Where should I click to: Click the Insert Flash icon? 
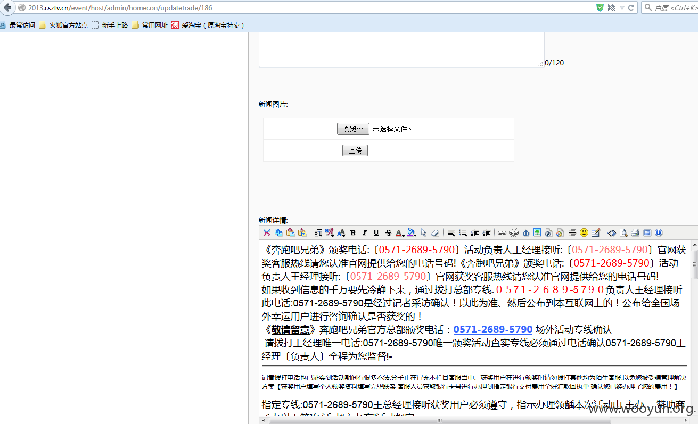tap(548, 232)
